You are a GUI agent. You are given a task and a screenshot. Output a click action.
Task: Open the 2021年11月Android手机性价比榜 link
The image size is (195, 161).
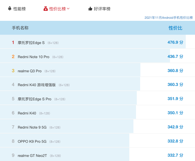168,18
